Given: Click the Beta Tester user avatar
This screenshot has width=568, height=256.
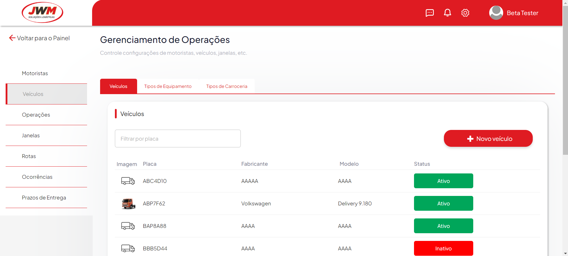Looking at the screenshot, I should [496, 13].
